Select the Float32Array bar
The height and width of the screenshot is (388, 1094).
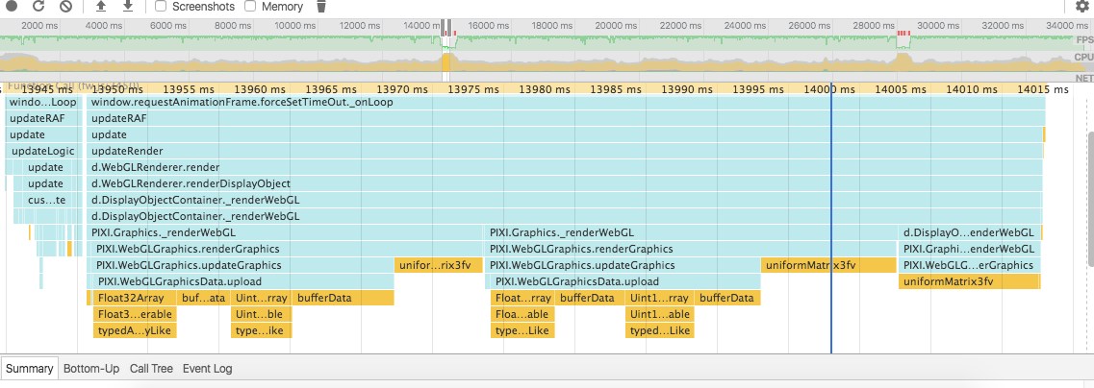click(x=135, y=298)
